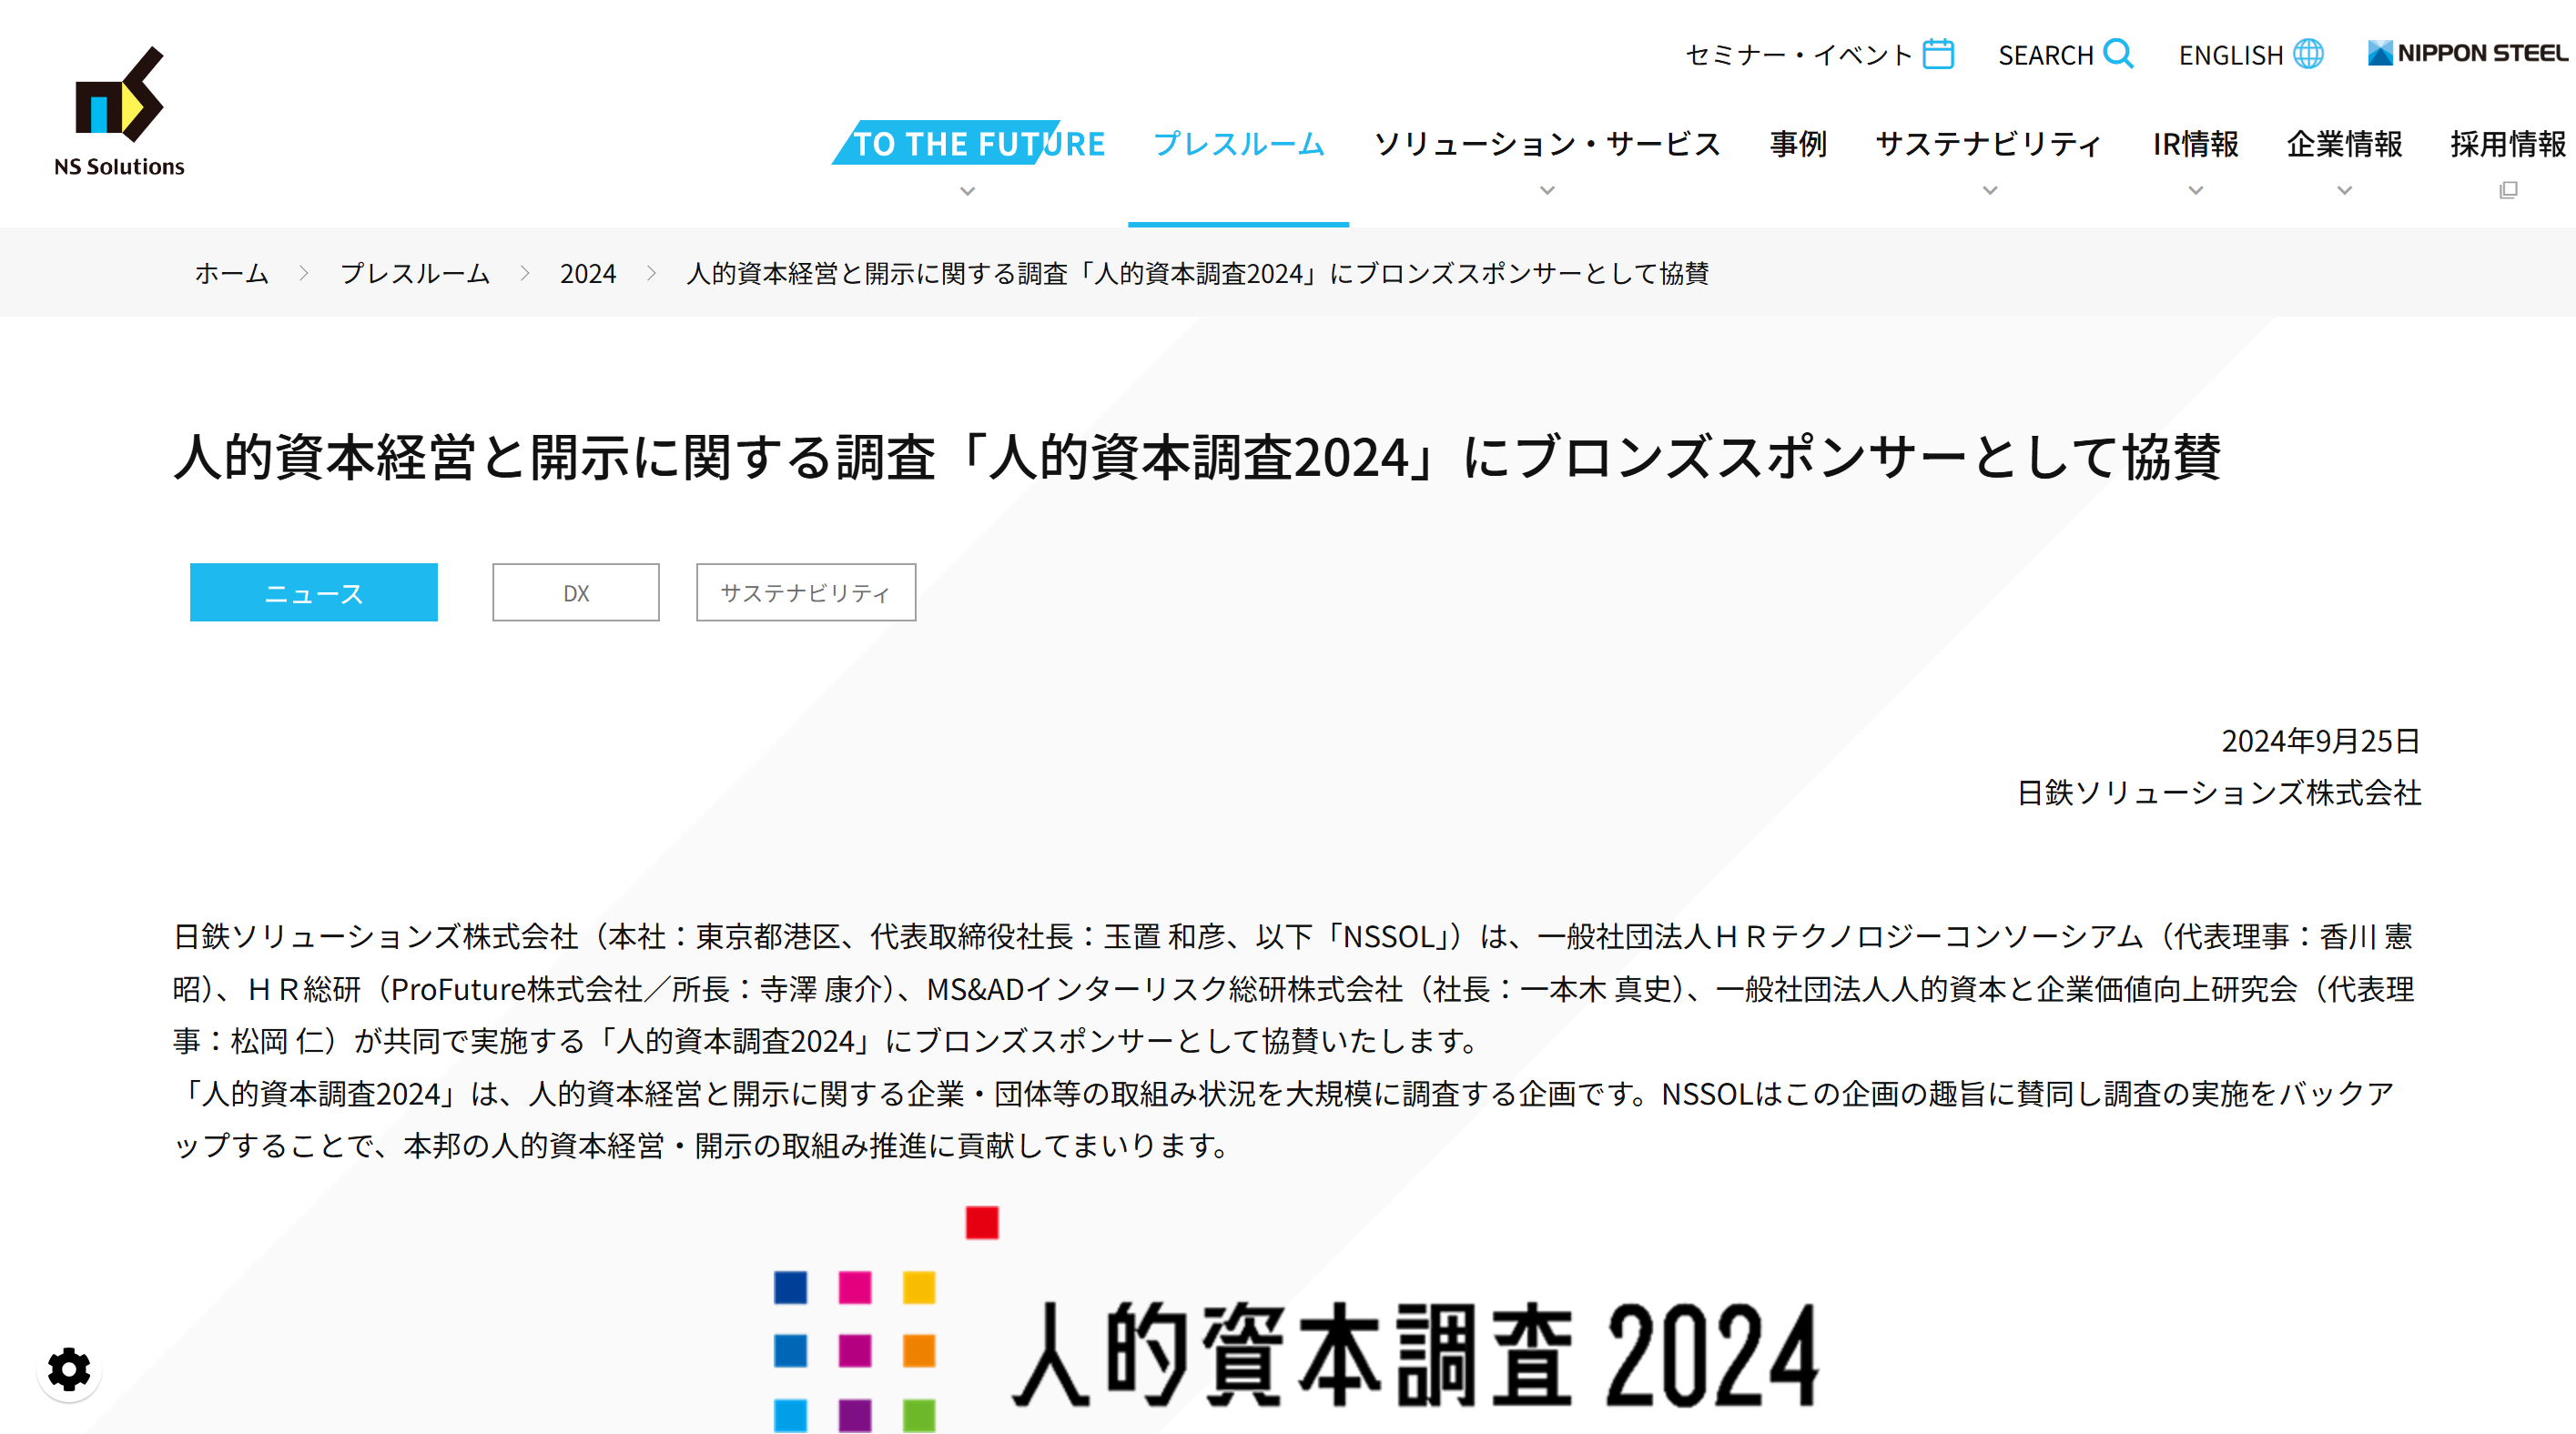Go to ホーム in breadcrumb

231,273
